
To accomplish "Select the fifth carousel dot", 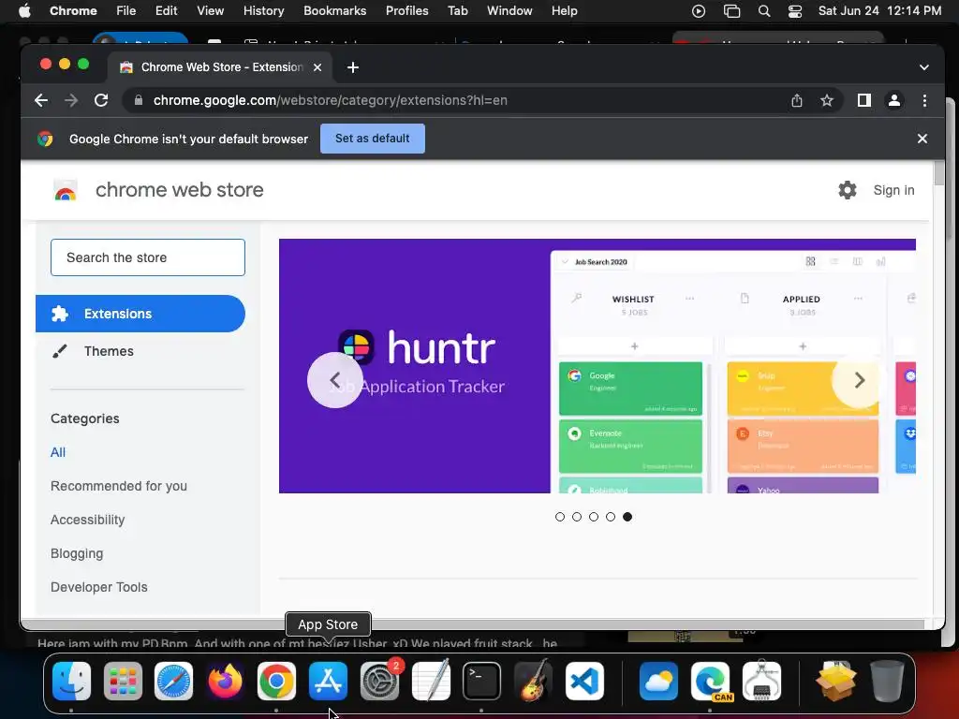I will click(x=627, y=517).
